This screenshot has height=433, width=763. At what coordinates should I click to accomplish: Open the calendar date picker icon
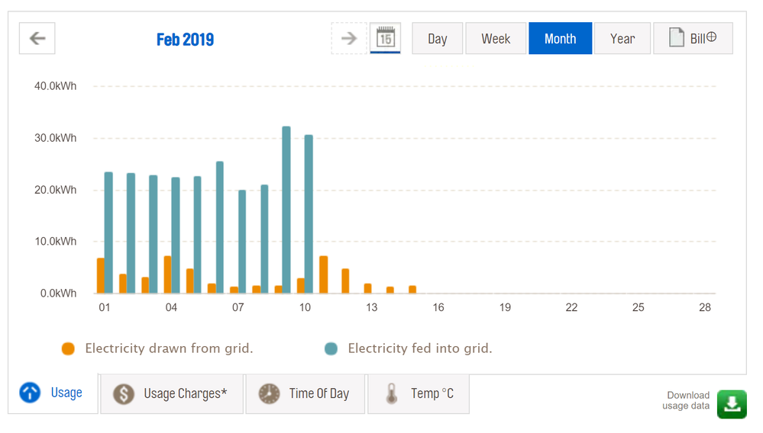[386, 39]
